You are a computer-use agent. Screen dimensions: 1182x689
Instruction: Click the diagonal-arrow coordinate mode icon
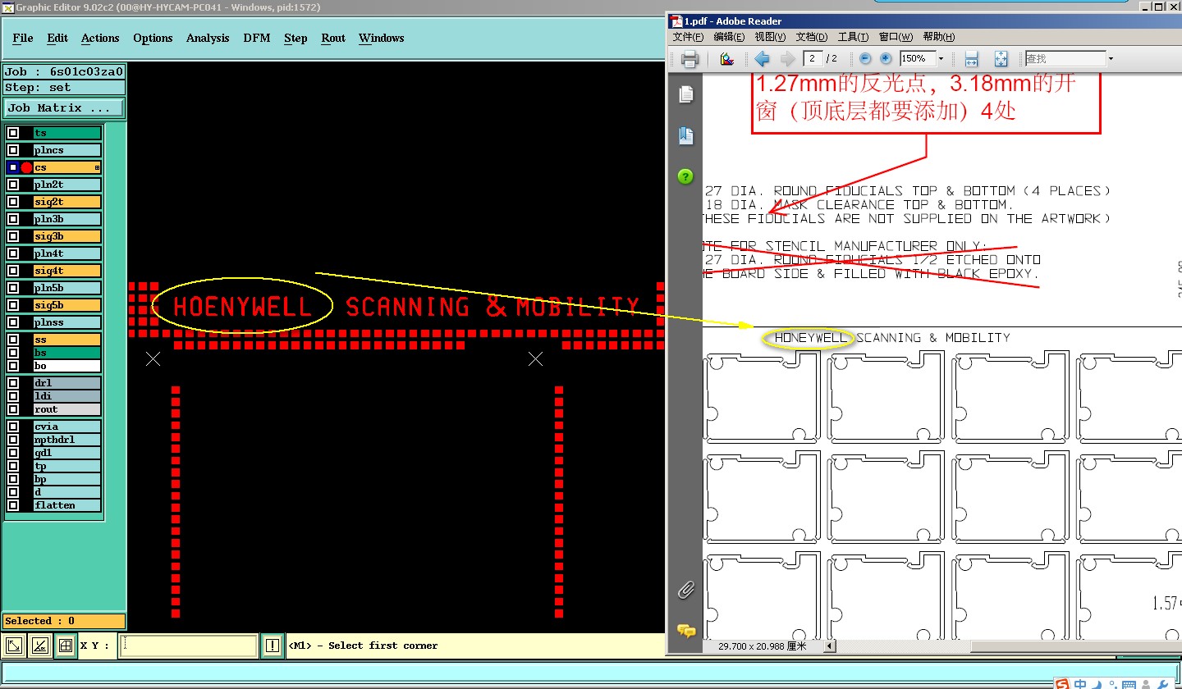click(14, 646)
